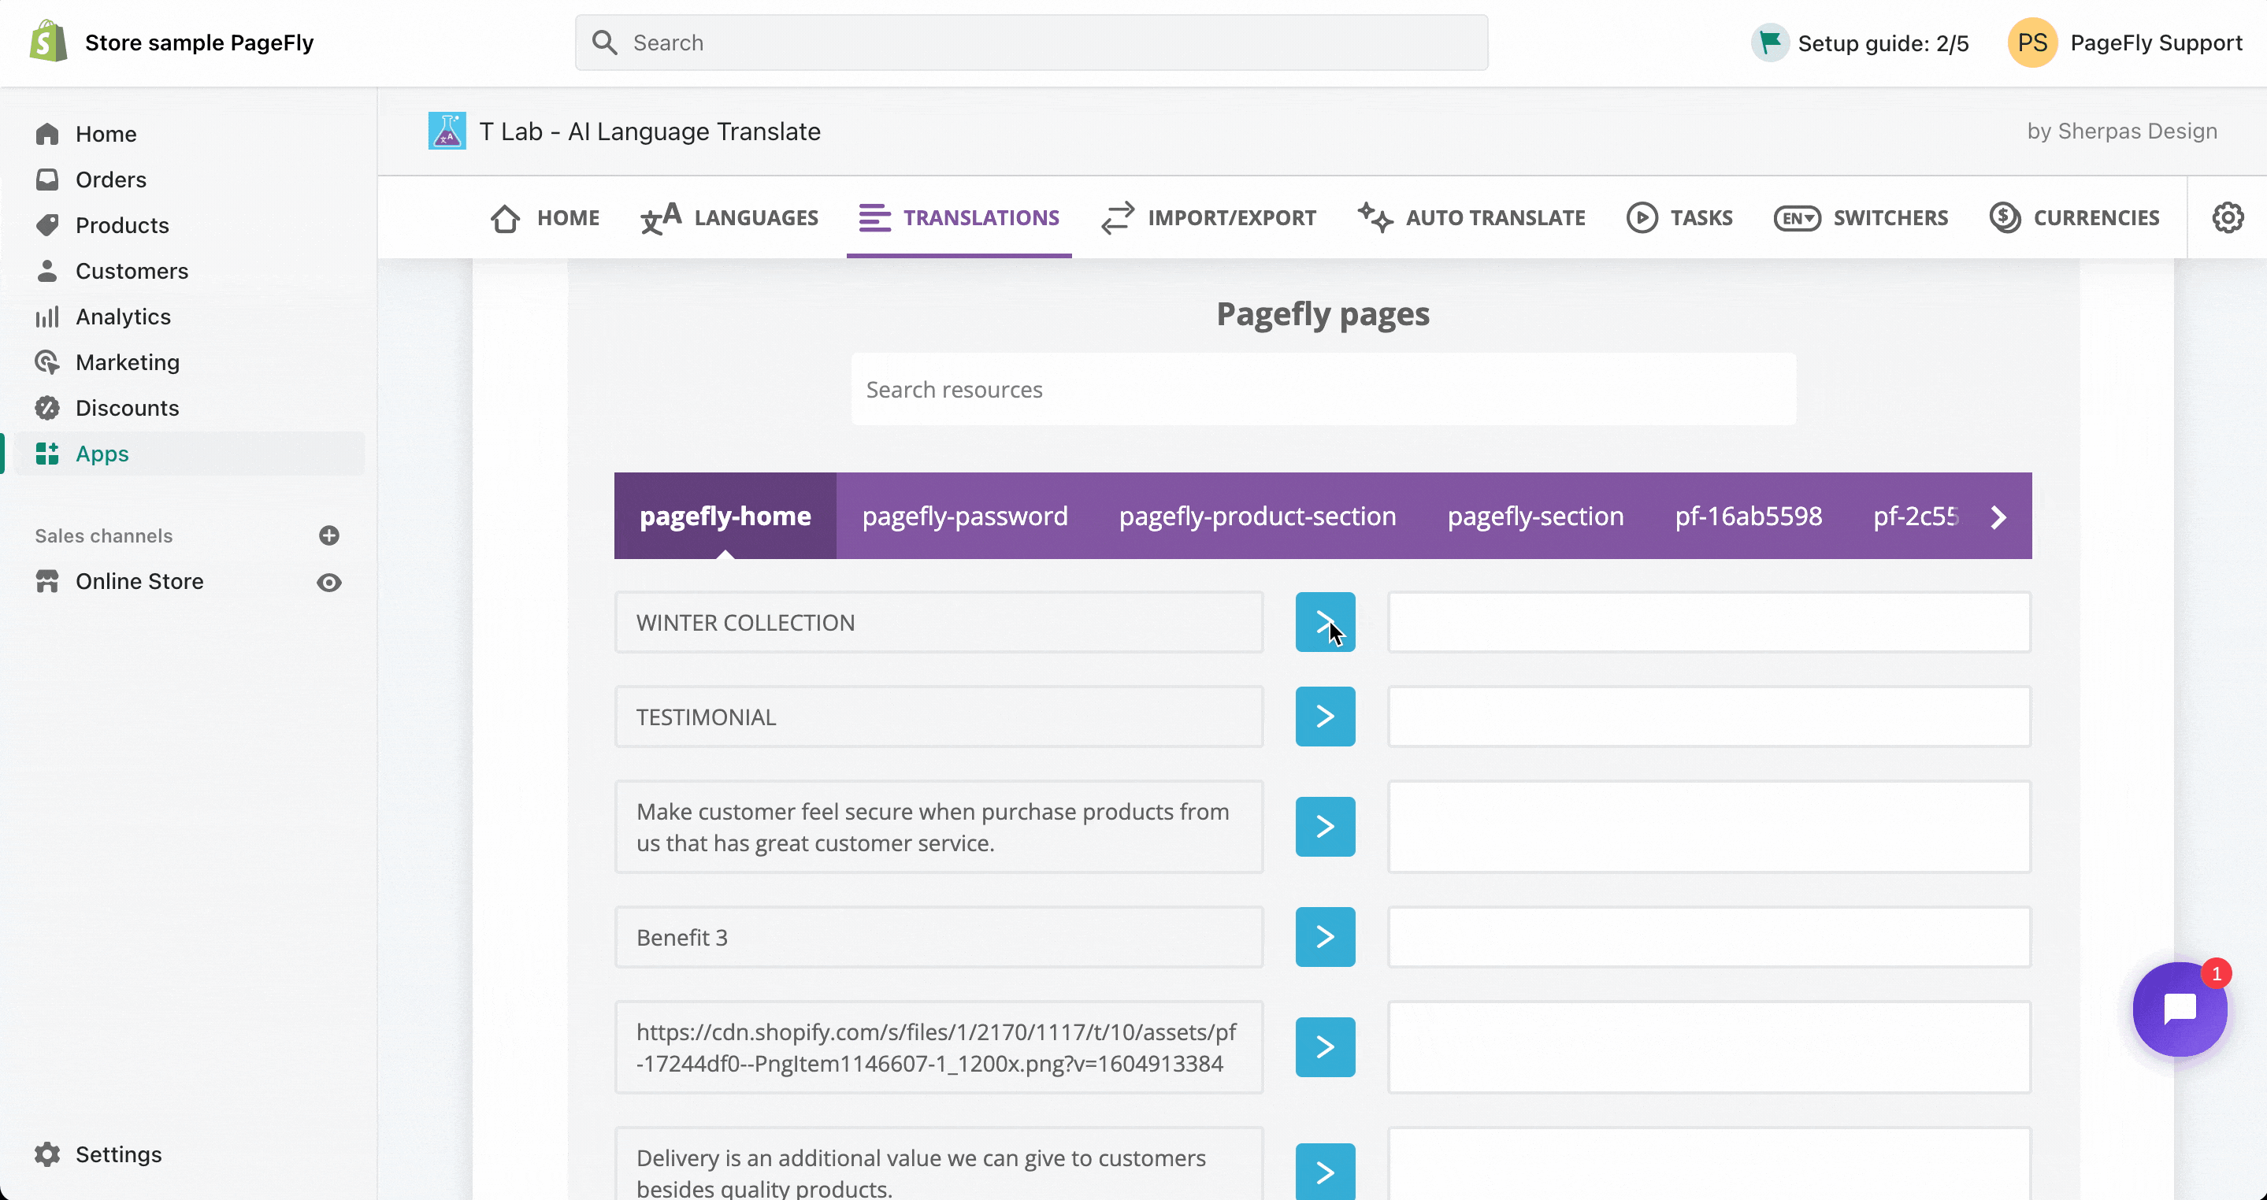Select the partially visible pf-2c55 tab
This screenshot has width=2267, height=1200.
click(x=1915, y=516)
